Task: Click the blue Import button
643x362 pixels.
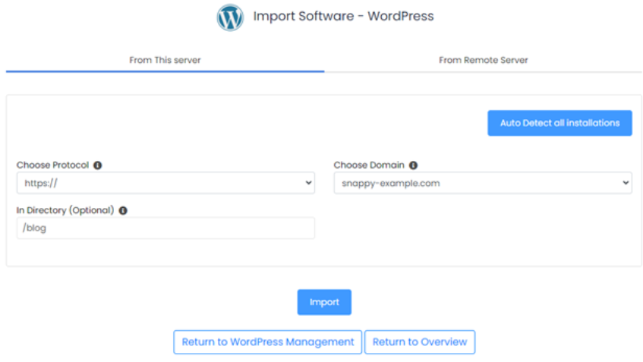Action: (324, 302)
